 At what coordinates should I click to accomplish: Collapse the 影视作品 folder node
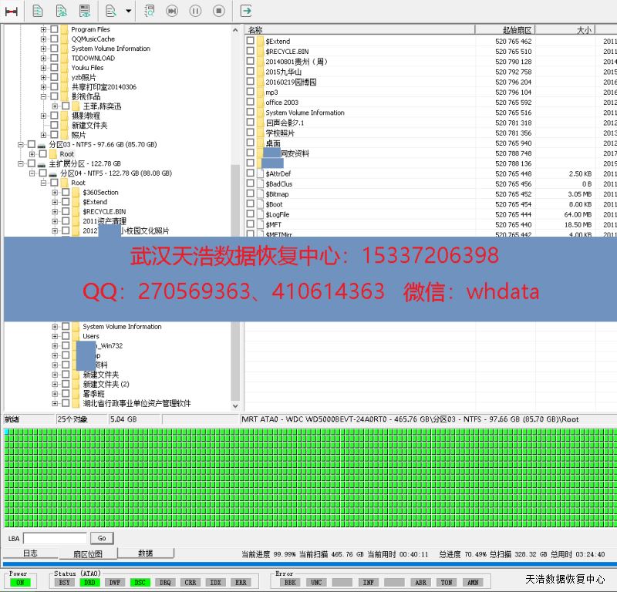point(44,97)
